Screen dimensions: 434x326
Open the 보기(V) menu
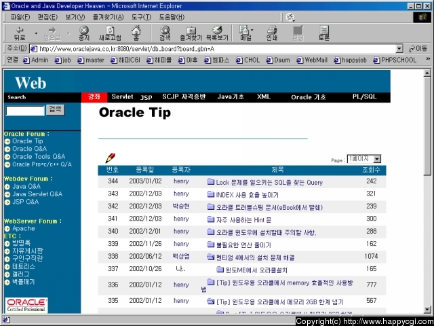point(75,17)
